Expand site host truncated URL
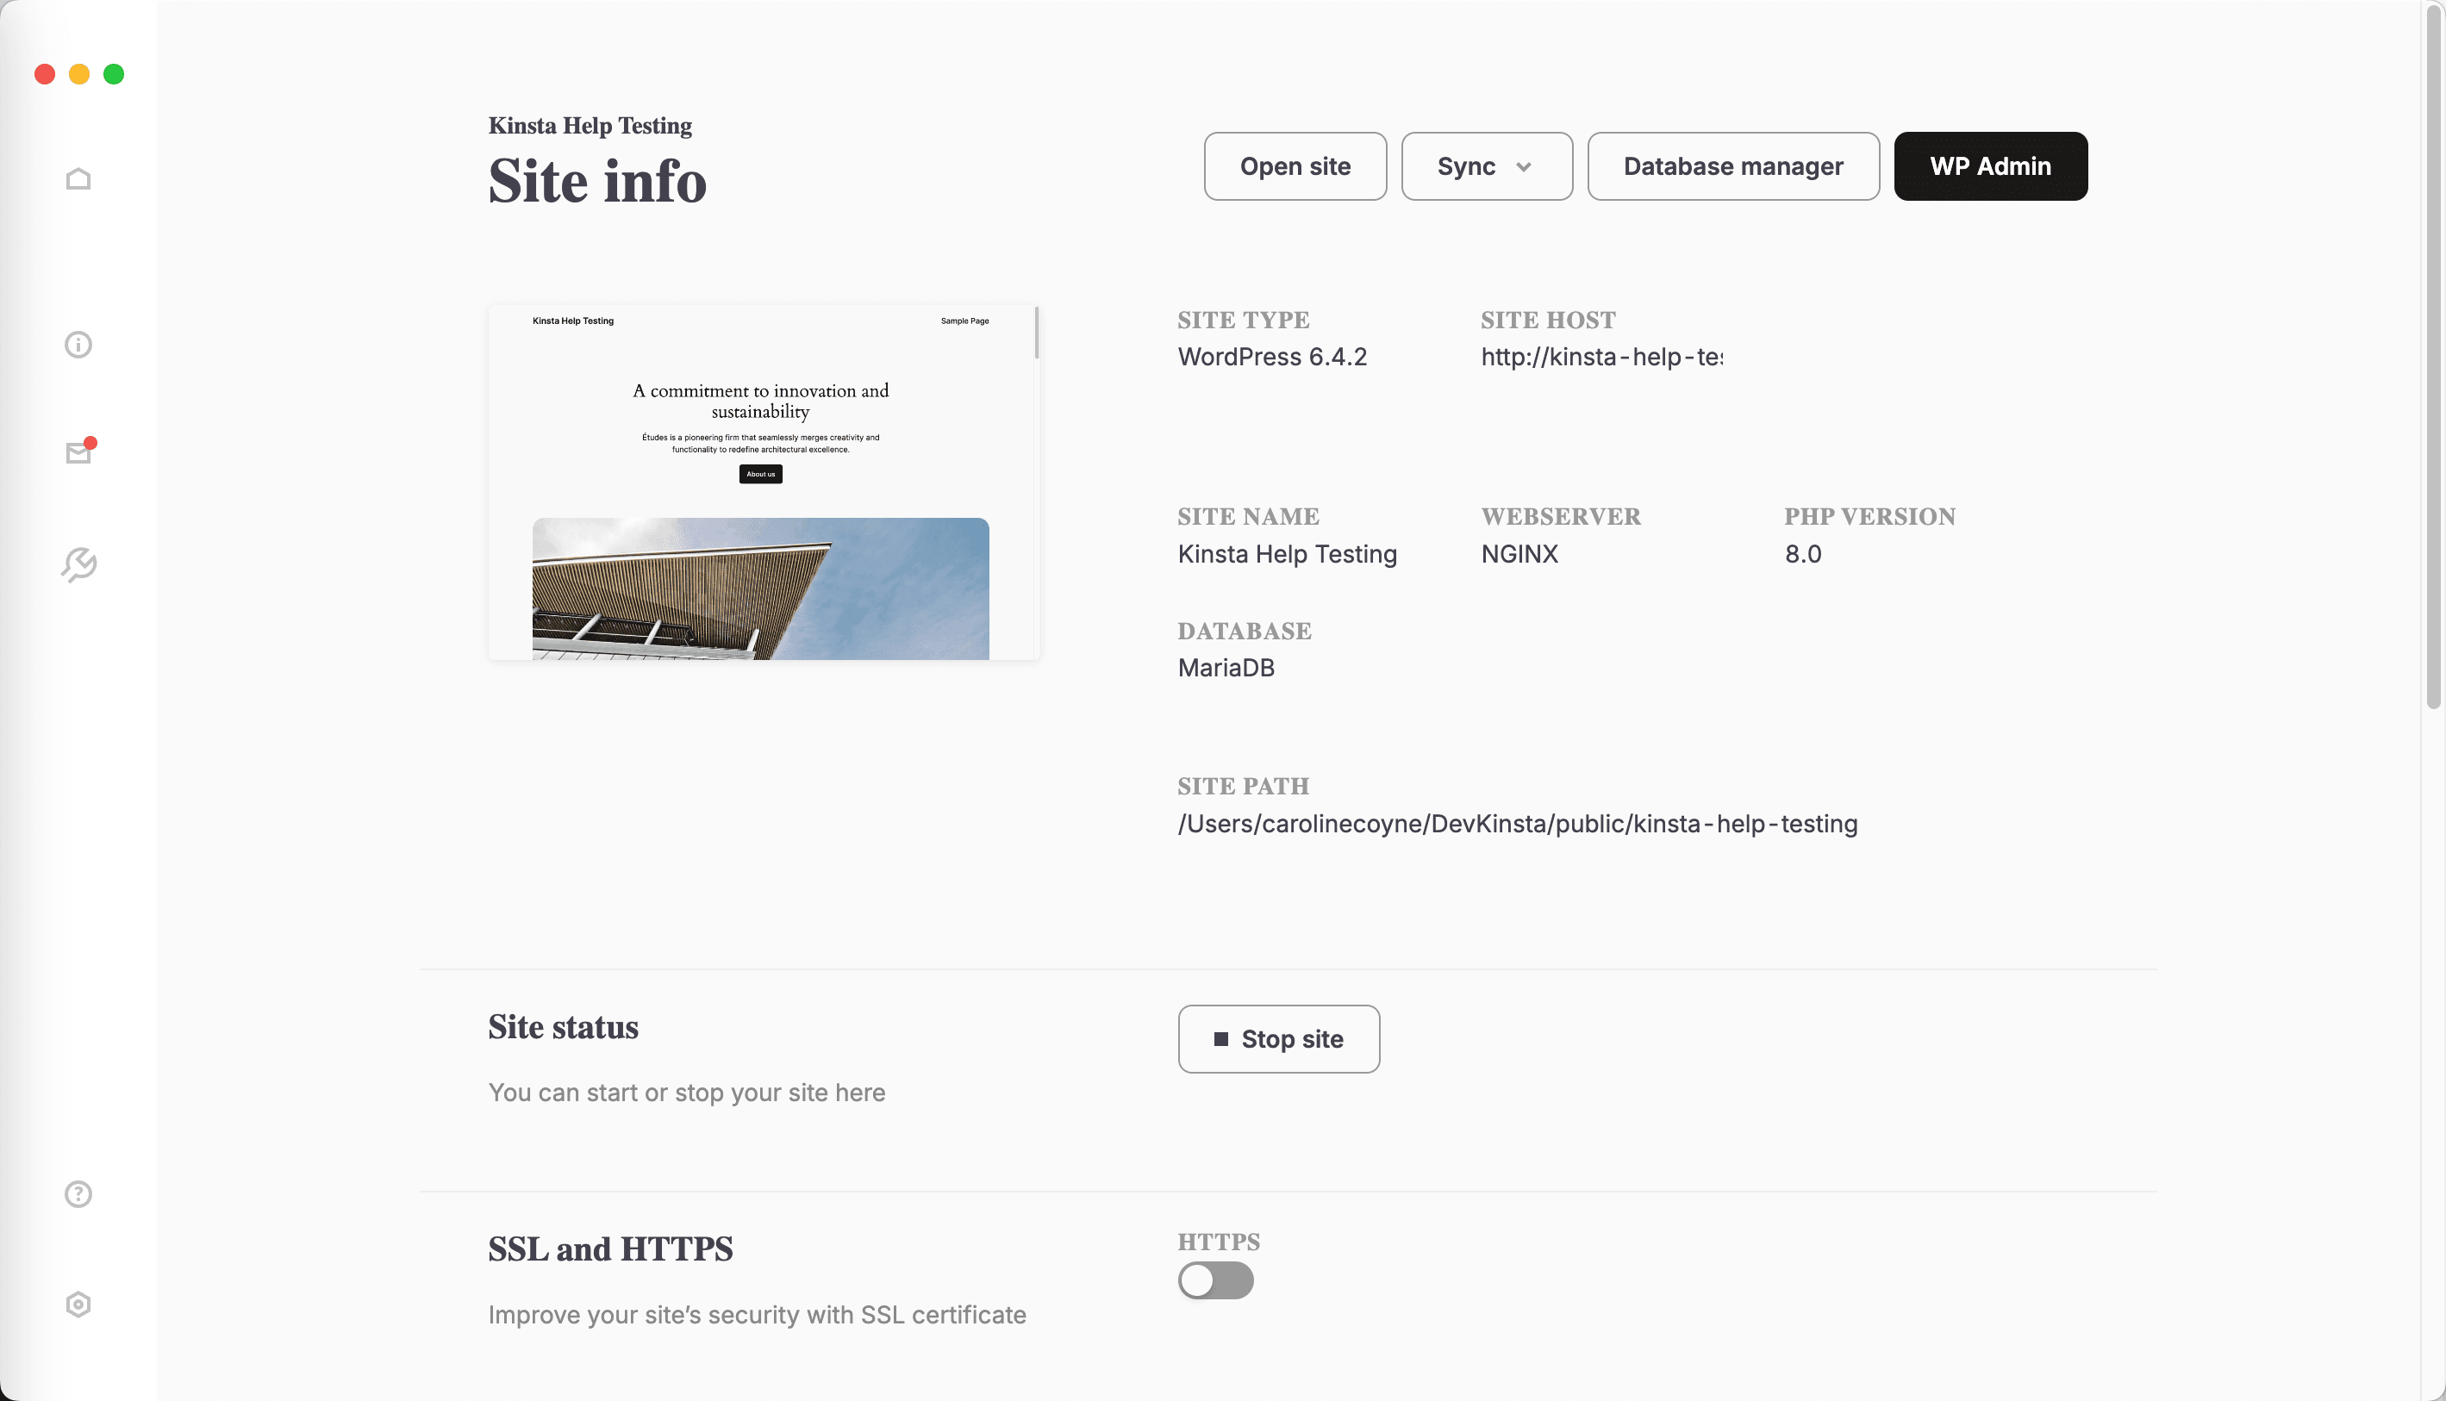2446x1401 pixels. click(x=1601, y=356)
